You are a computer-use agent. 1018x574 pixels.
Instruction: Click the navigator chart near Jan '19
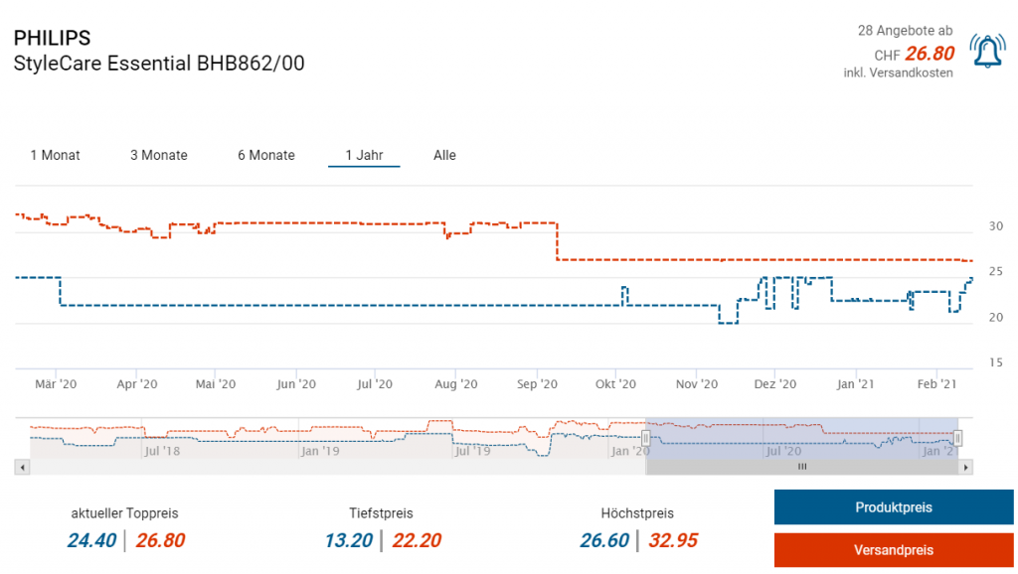[x=319, y=450]
